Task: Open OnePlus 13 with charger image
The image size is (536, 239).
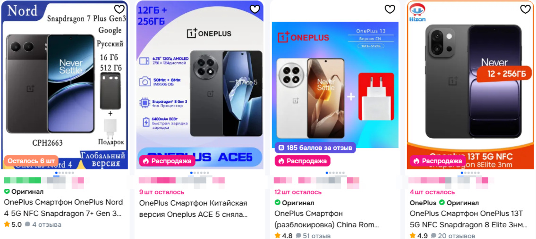Action: (335, 85)
